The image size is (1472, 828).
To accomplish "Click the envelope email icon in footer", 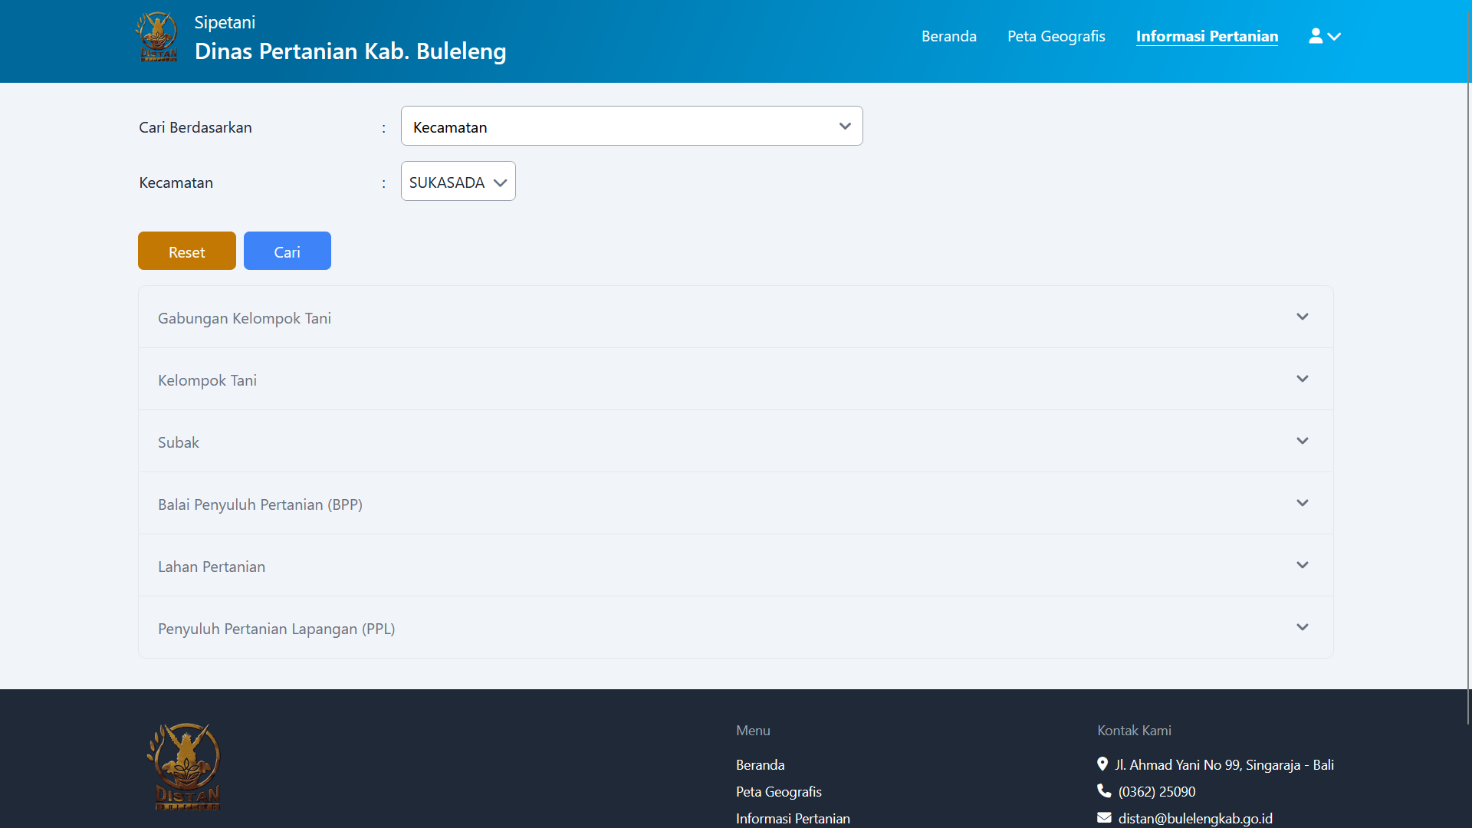I will 1104,817.
